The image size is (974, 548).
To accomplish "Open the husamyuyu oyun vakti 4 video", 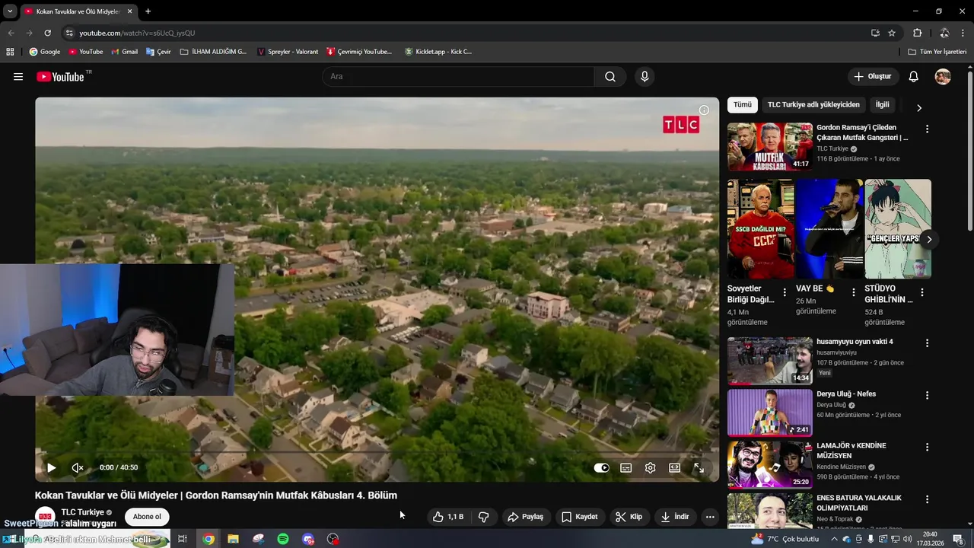I will 769,362.
